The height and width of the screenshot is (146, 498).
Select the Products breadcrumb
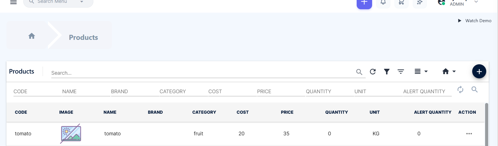pyautogui.click(x=83, y=37)
